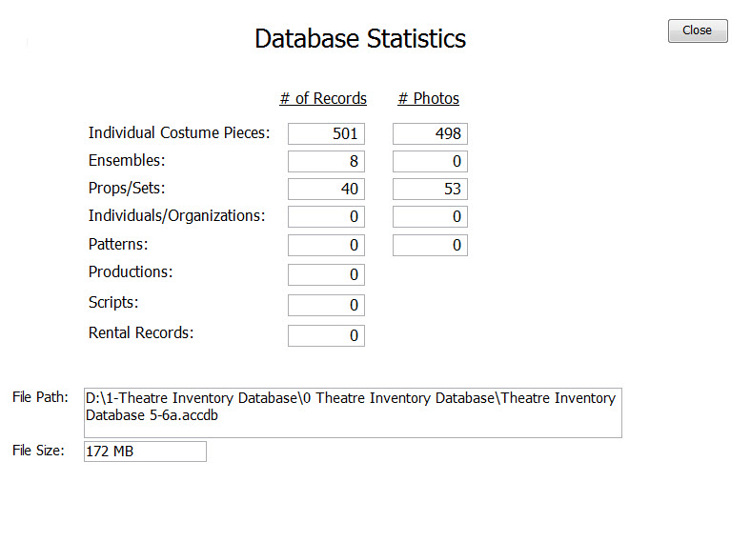
Task: Select the Individual Costume Pieces records count field
Action: (x=326, y=133)
